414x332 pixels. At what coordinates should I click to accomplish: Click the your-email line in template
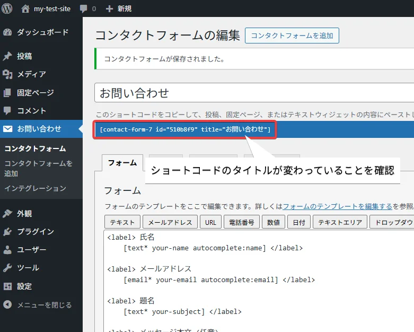pyautogui.click(x=219, y=280)
